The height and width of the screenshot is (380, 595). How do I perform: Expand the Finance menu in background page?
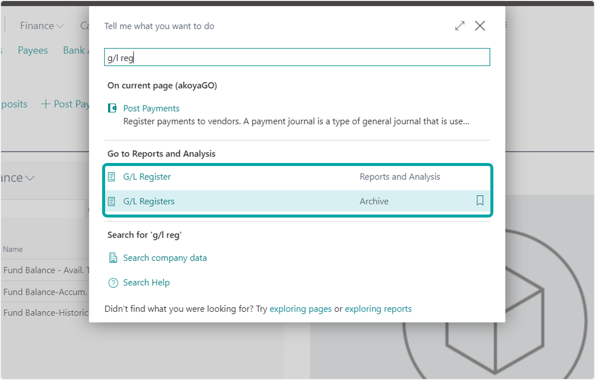pos(42,26)
